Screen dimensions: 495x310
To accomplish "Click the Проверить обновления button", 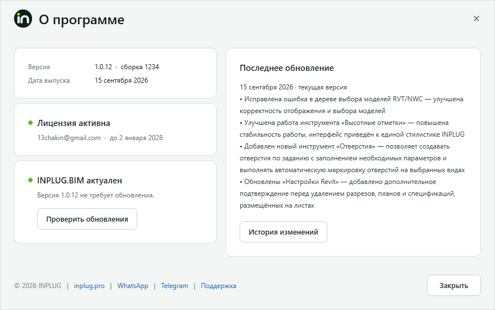I will pos(87,219).
